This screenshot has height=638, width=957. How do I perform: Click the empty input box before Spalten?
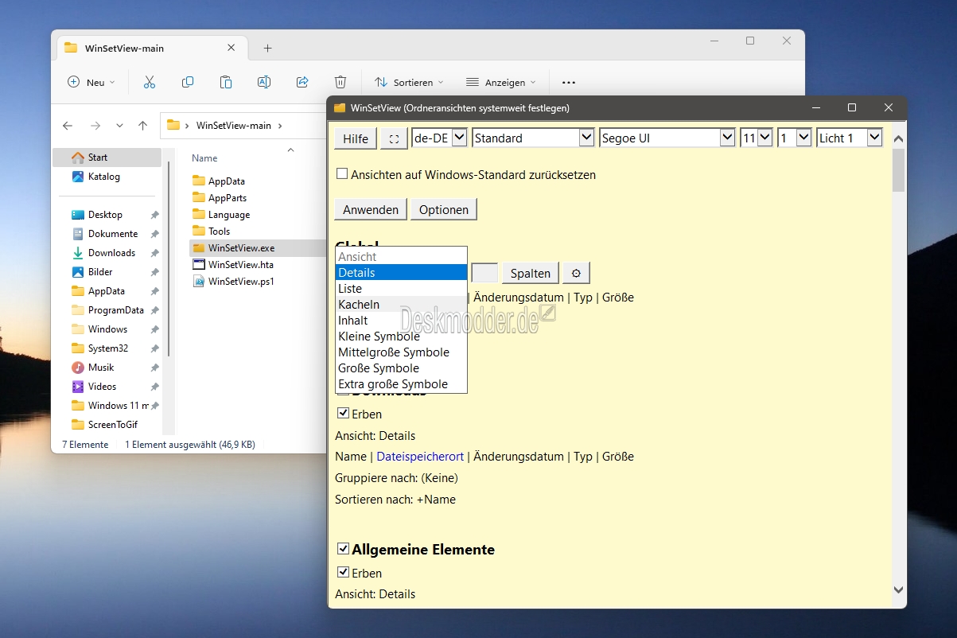tap(484, 273)
